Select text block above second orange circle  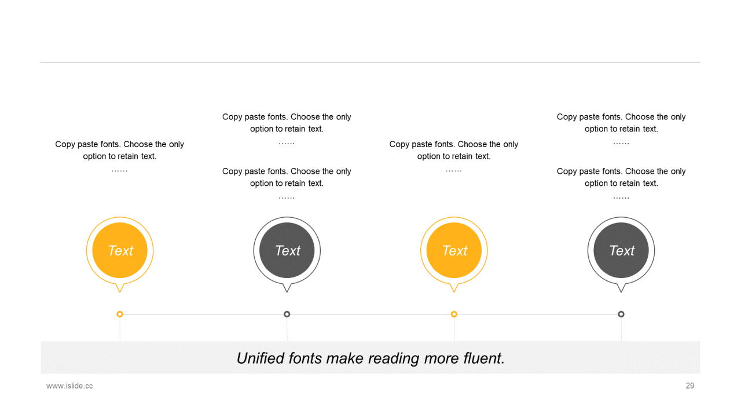(454, 157)
